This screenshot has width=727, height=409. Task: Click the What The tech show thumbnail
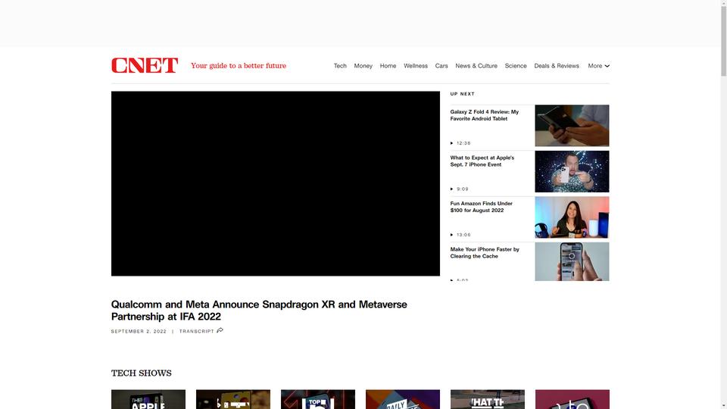pos(488,399)
